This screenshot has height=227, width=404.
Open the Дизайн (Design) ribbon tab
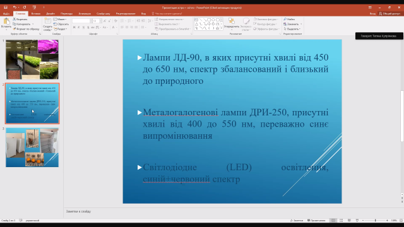point(50,14)
